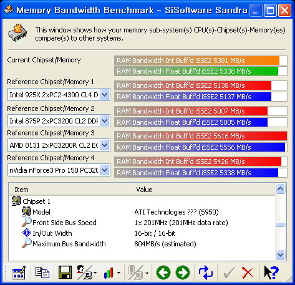Viewport: 295px width, 285px height.
Task: Click the red X cancel icon
Action: point(248,273)
